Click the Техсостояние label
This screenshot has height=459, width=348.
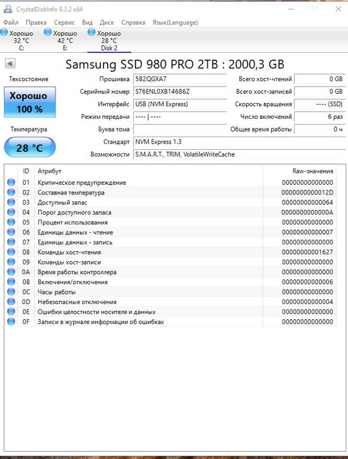pyautogui.click(x=29, y=79)
